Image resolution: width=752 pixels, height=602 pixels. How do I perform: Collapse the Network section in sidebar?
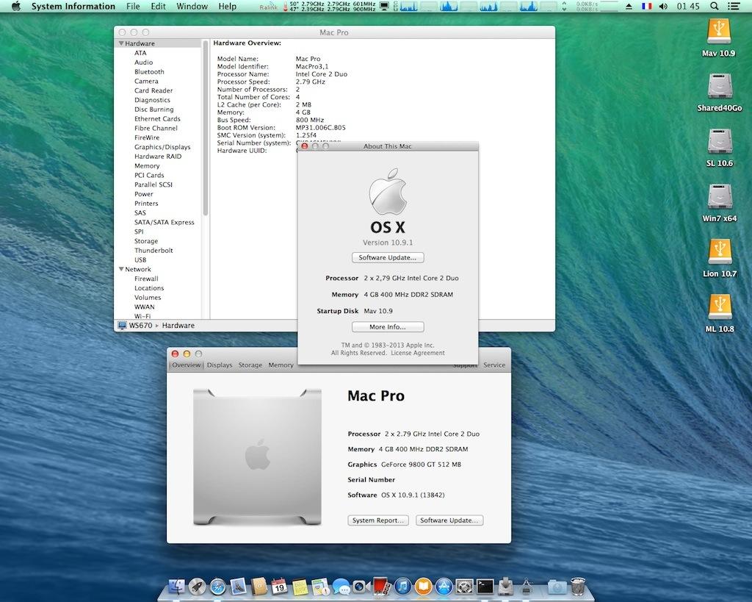(x=120, y=270)
